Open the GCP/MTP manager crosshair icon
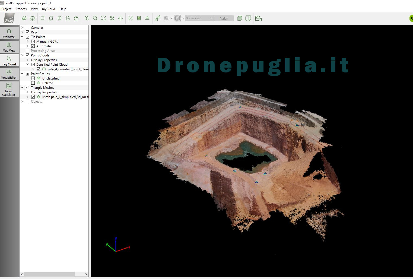Screen dimensions: 413x279 [x=33, y=18]
